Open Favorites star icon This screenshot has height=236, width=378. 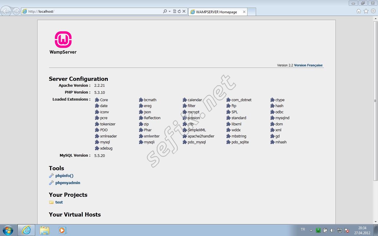(x=366, y=11)
